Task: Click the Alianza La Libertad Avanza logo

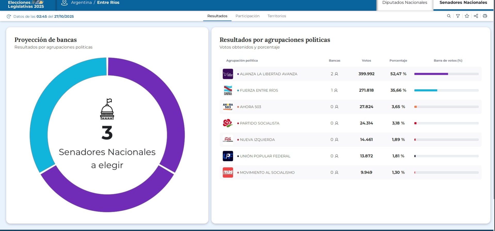Action: point(228,74)
